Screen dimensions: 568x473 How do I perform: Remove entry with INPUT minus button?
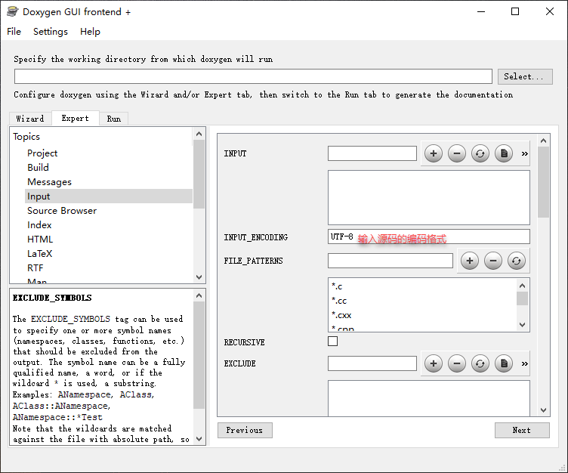click(457, 153)
